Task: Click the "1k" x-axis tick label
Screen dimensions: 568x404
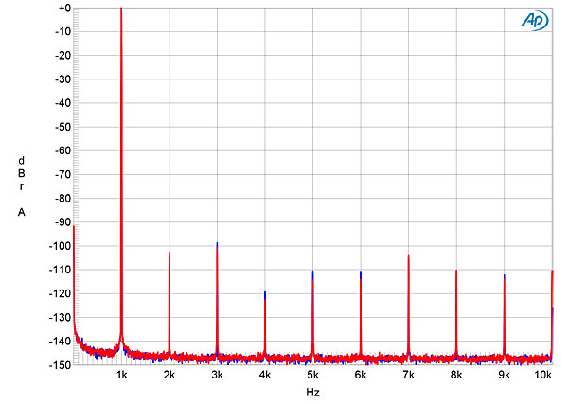Action: (x=121, y=376)
